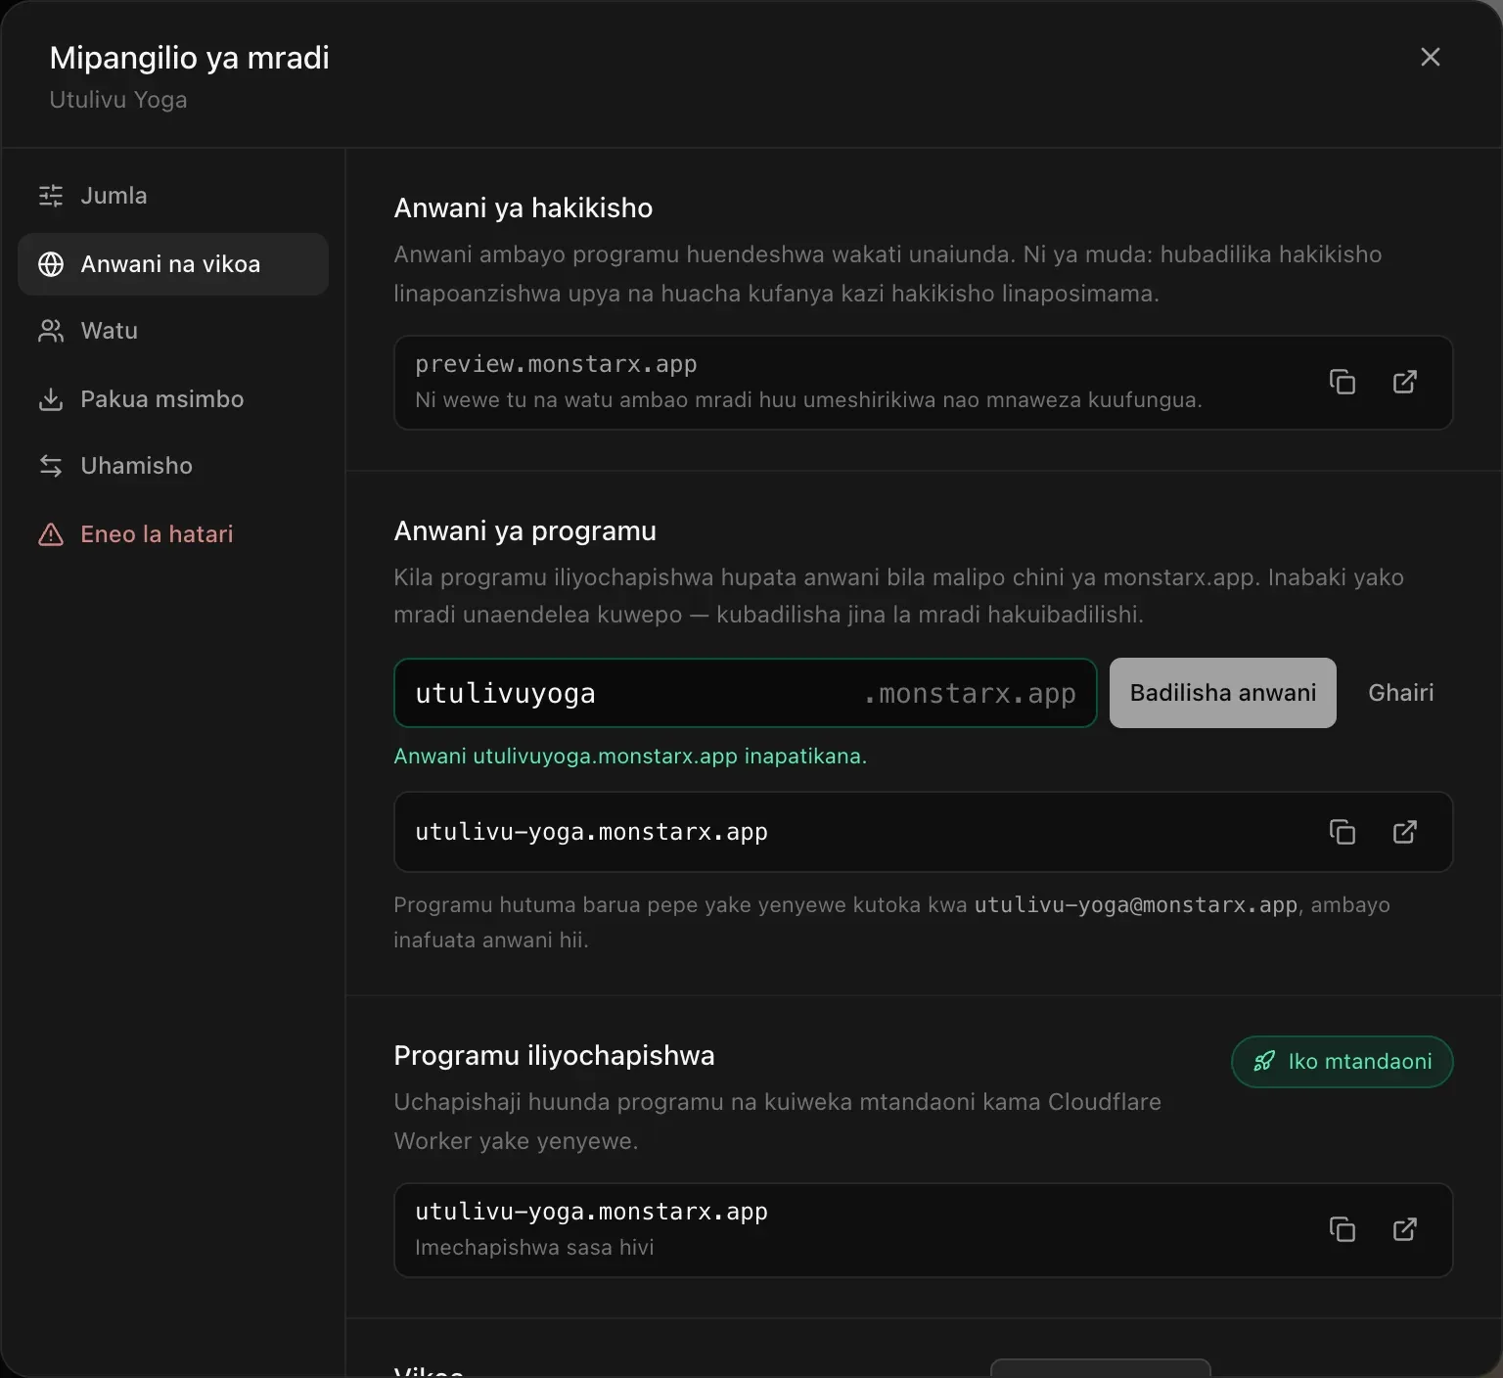
Task: Open preview.monstarx.app in a new tab
Action: point(1405,382)
